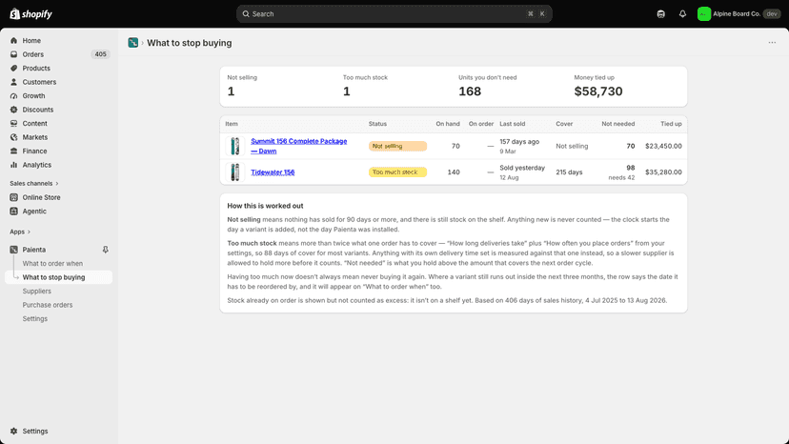Open Tidewater 156 link

(273, 172)
